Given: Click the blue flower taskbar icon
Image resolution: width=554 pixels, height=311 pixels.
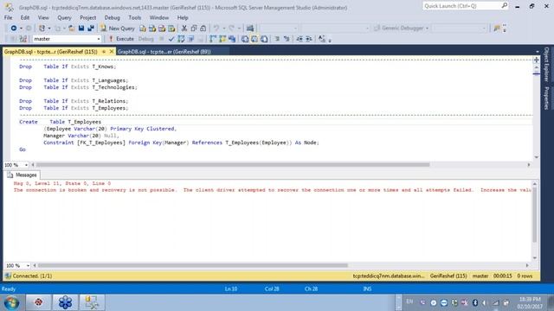Looking at the screenshot, I should pyautogui.click(x=65, y=302).
